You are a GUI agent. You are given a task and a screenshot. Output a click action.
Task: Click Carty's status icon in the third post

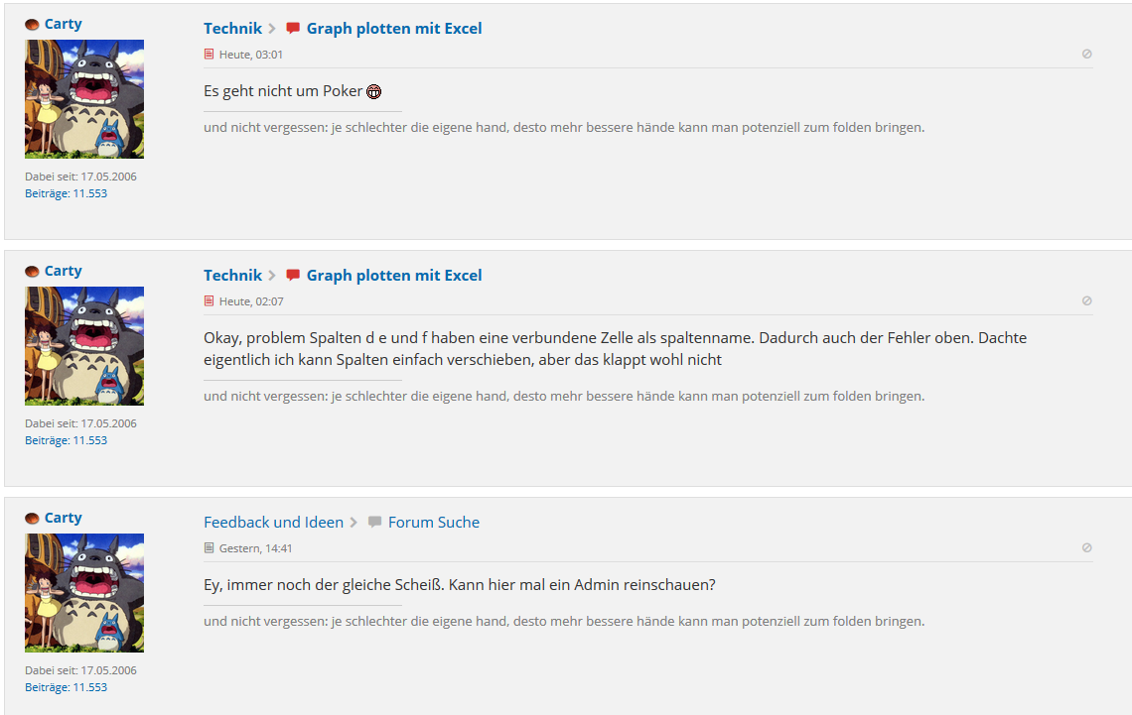32,519
